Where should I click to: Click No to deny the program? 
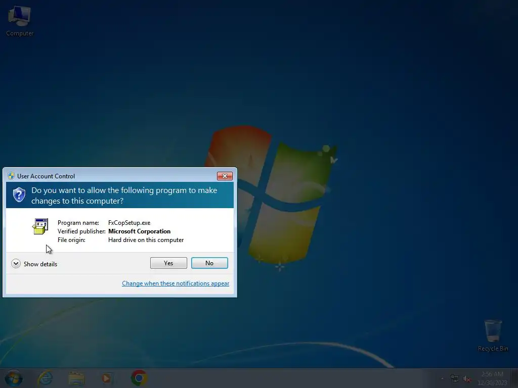click(x=209, y=263)
